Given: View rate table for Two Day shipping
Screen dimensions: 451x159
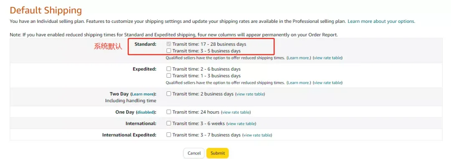Looking at the screenshot, I should click(250, 94).
